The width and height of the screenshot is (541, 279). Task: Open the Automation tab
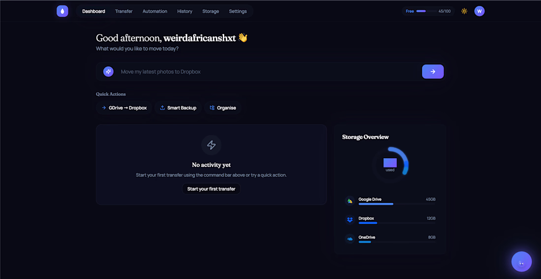[155, 11]
